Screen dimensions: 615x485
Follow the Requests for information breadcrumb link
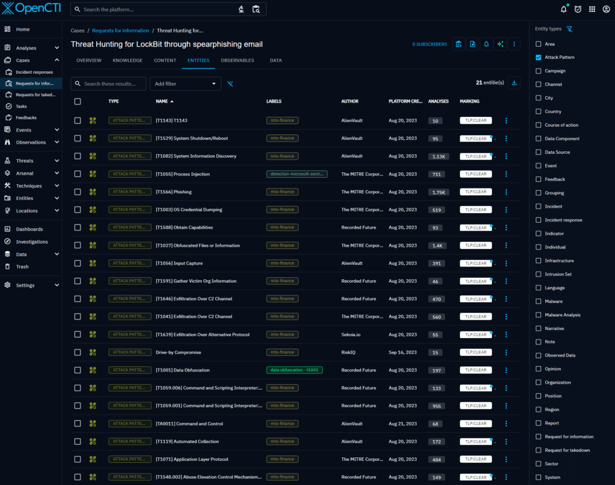coord(120,30)
